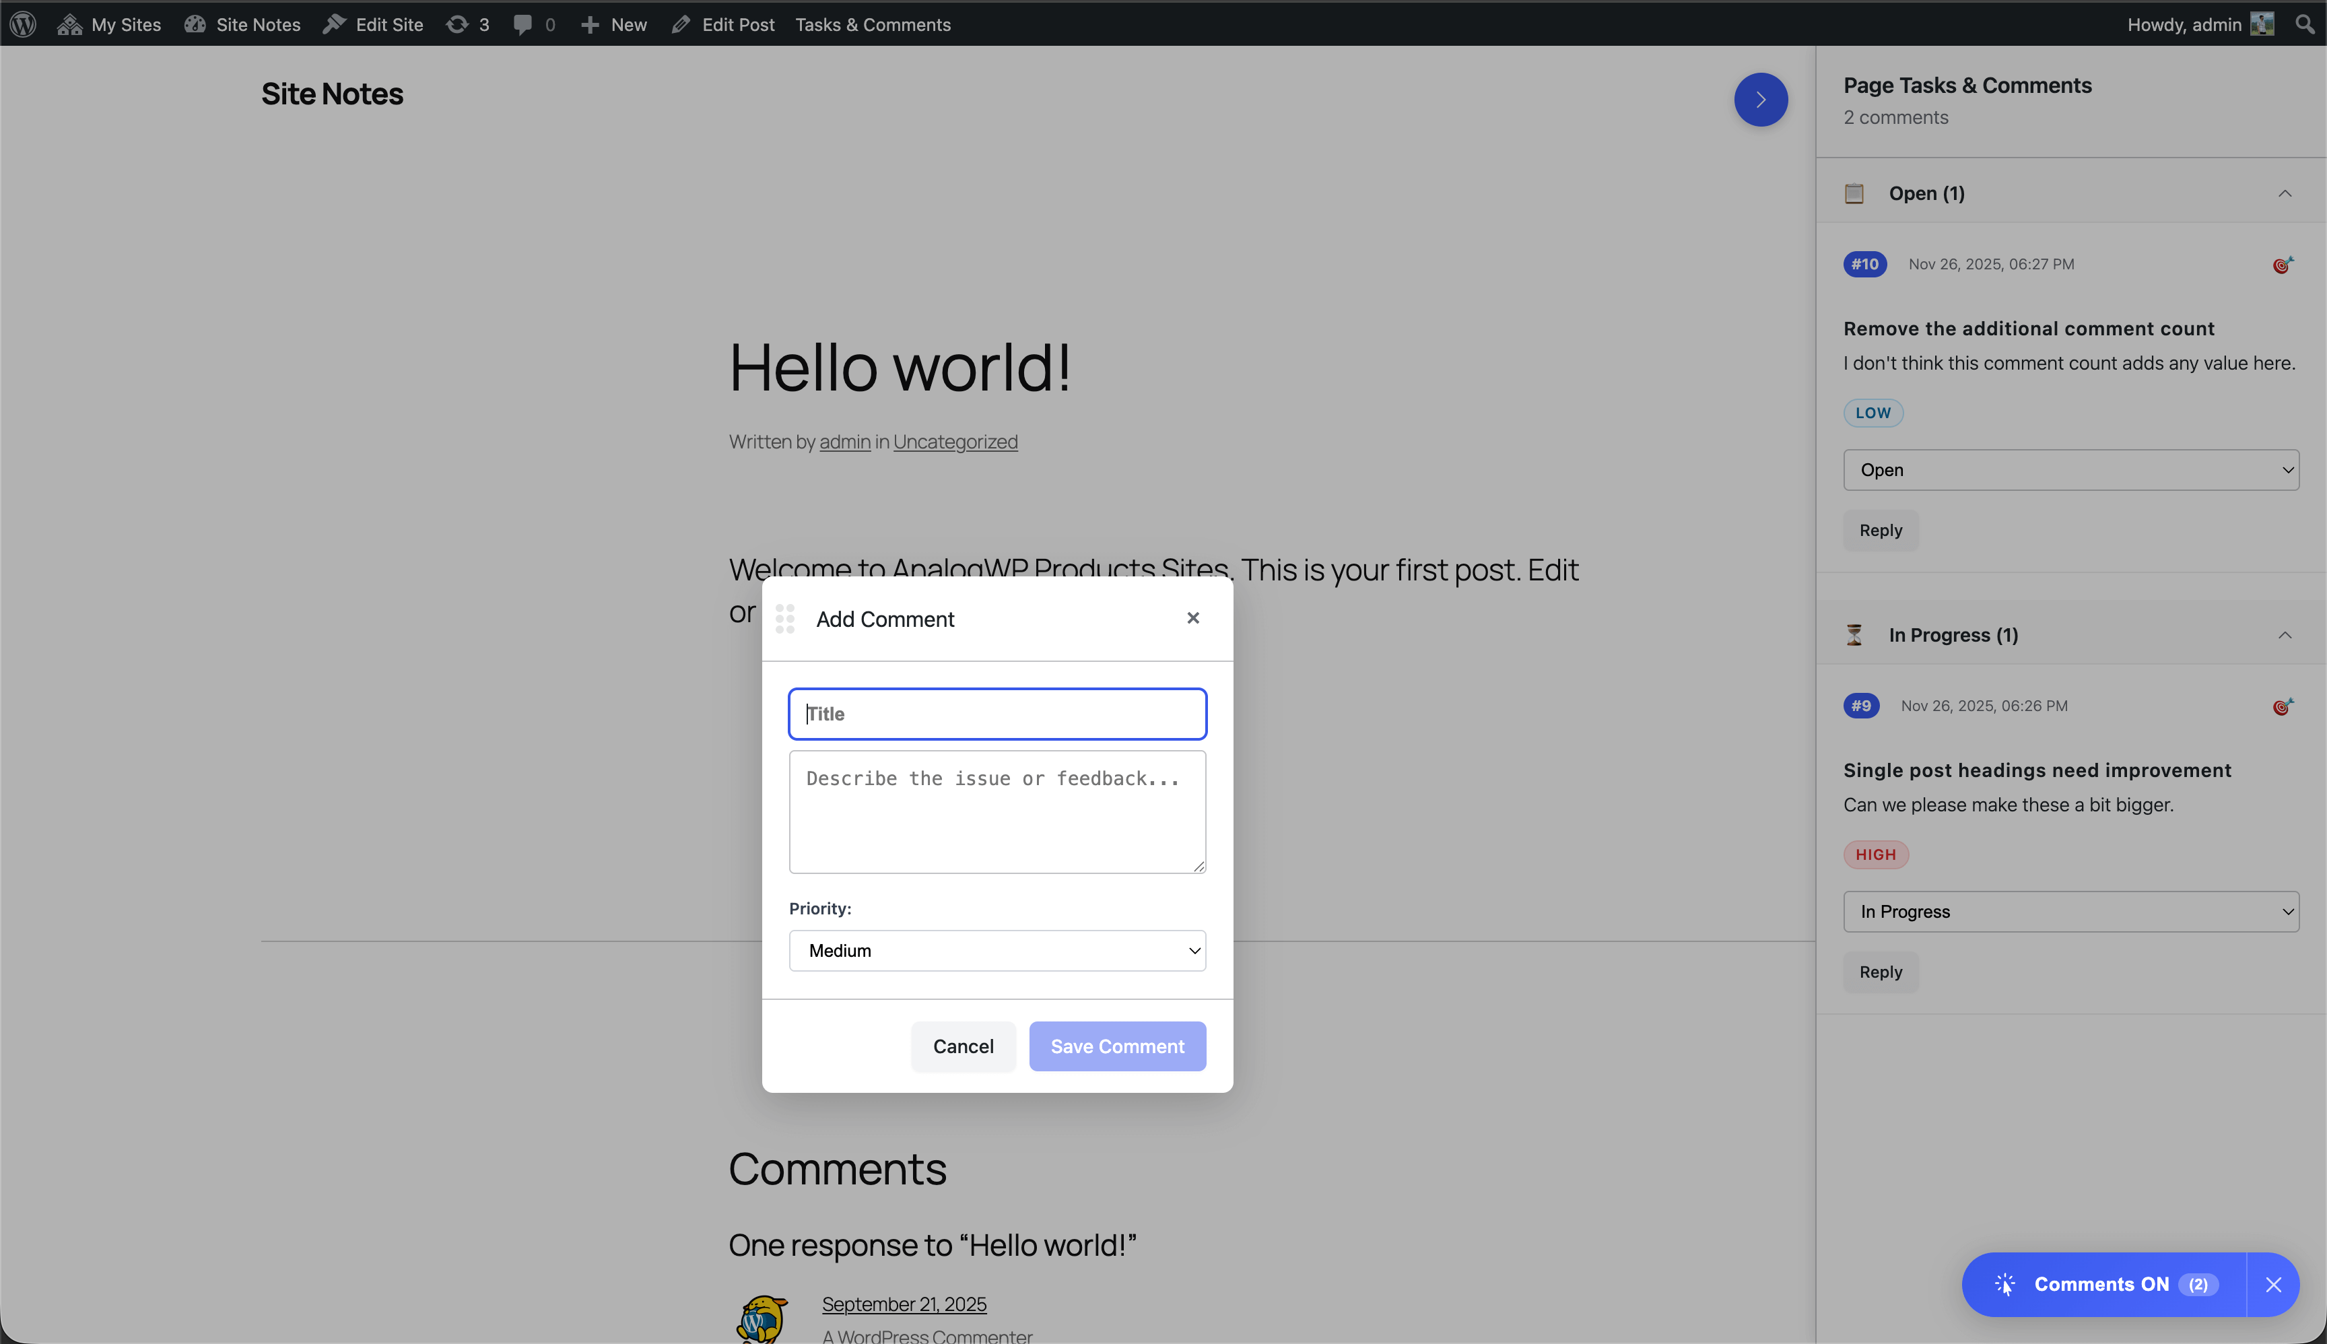The width and height of the screenshot is (2327, 1344).
Task: Click the drag handle of the Add Comment dialog
Action: pos(784,618)
